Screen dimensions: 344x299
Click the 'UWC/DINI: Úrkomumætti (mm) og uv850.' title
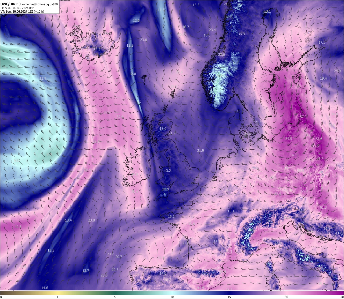[30, 4]
